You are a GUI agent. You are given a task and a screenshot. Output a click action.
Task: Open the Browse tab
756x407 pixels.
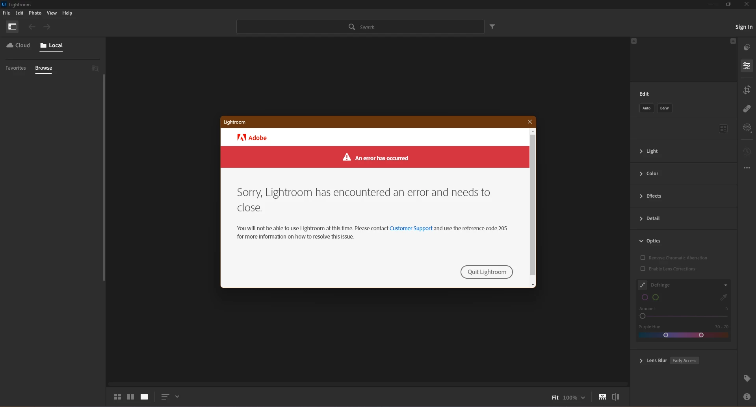point(44,68)
